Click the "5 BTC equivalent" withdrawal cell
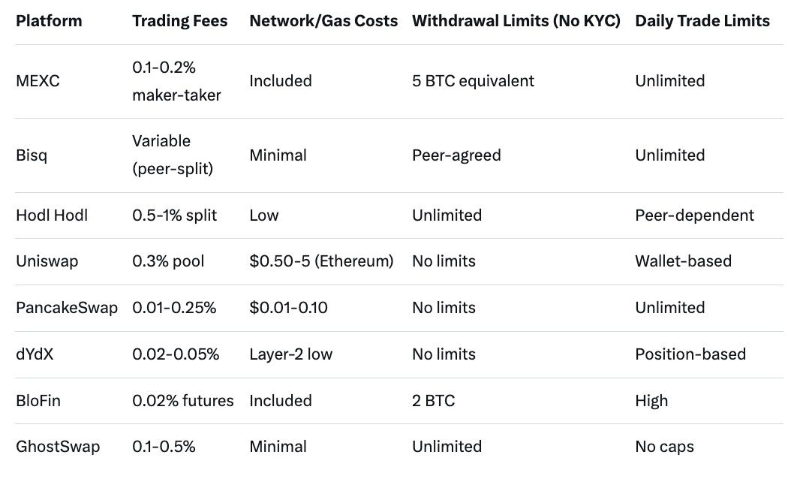 [473, 81]
